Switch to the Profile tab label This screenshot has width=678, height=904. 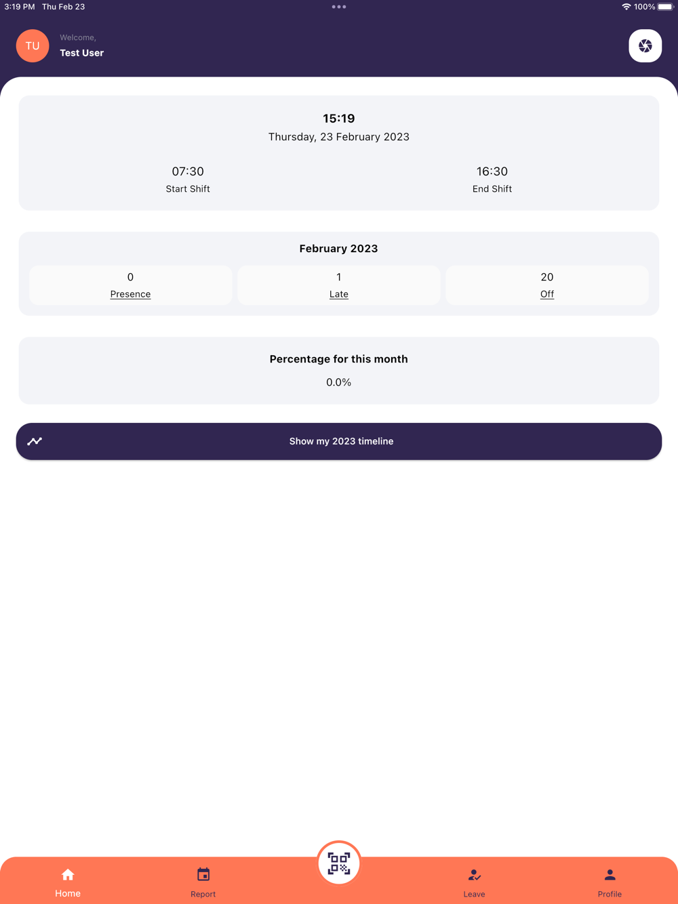(x=610, y=894)
